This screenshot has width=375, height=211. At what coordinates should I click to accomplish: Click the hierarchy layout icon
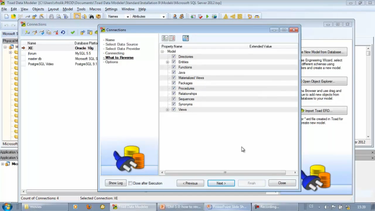click(x=226, y=16)
